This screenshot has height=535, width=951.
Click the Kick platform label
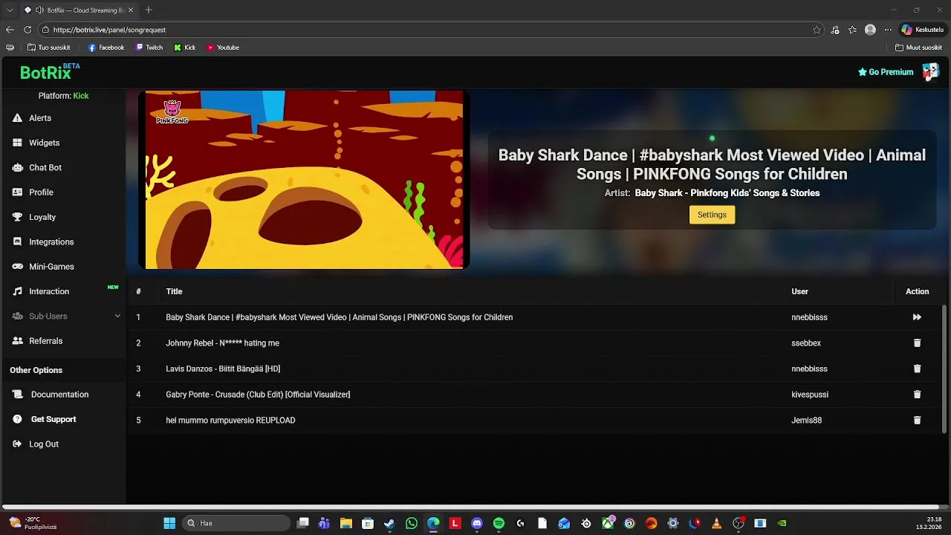click(80, 96)
